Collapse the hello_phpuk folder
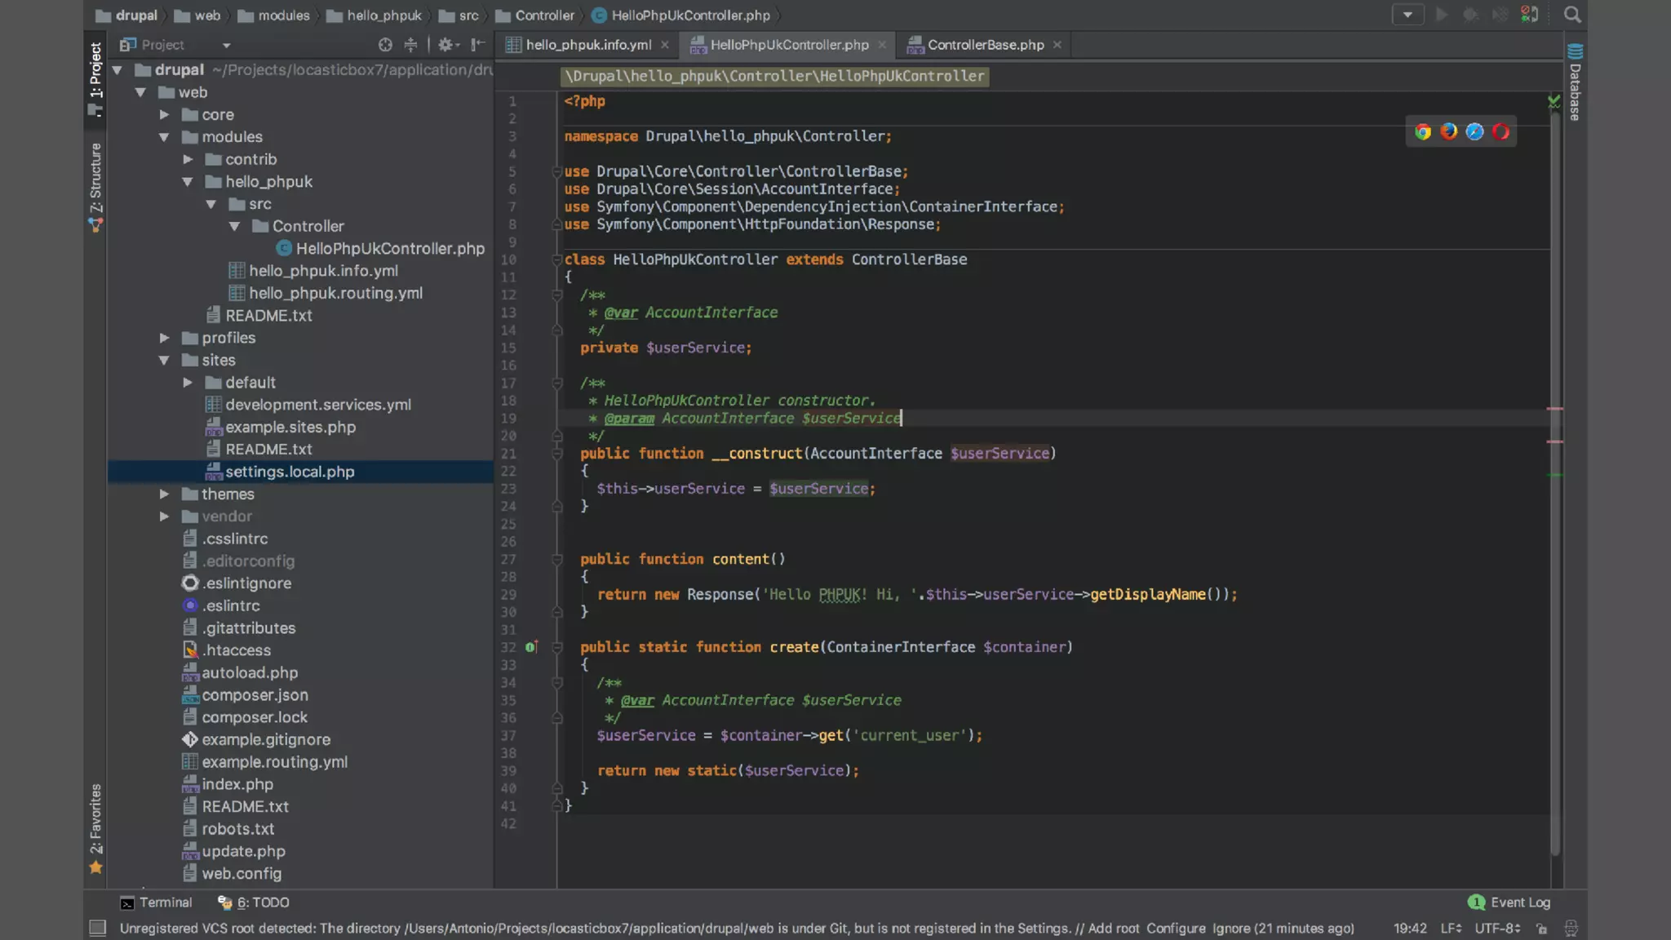The height and width of the screenshot is (940, 1671). (188, 182)
